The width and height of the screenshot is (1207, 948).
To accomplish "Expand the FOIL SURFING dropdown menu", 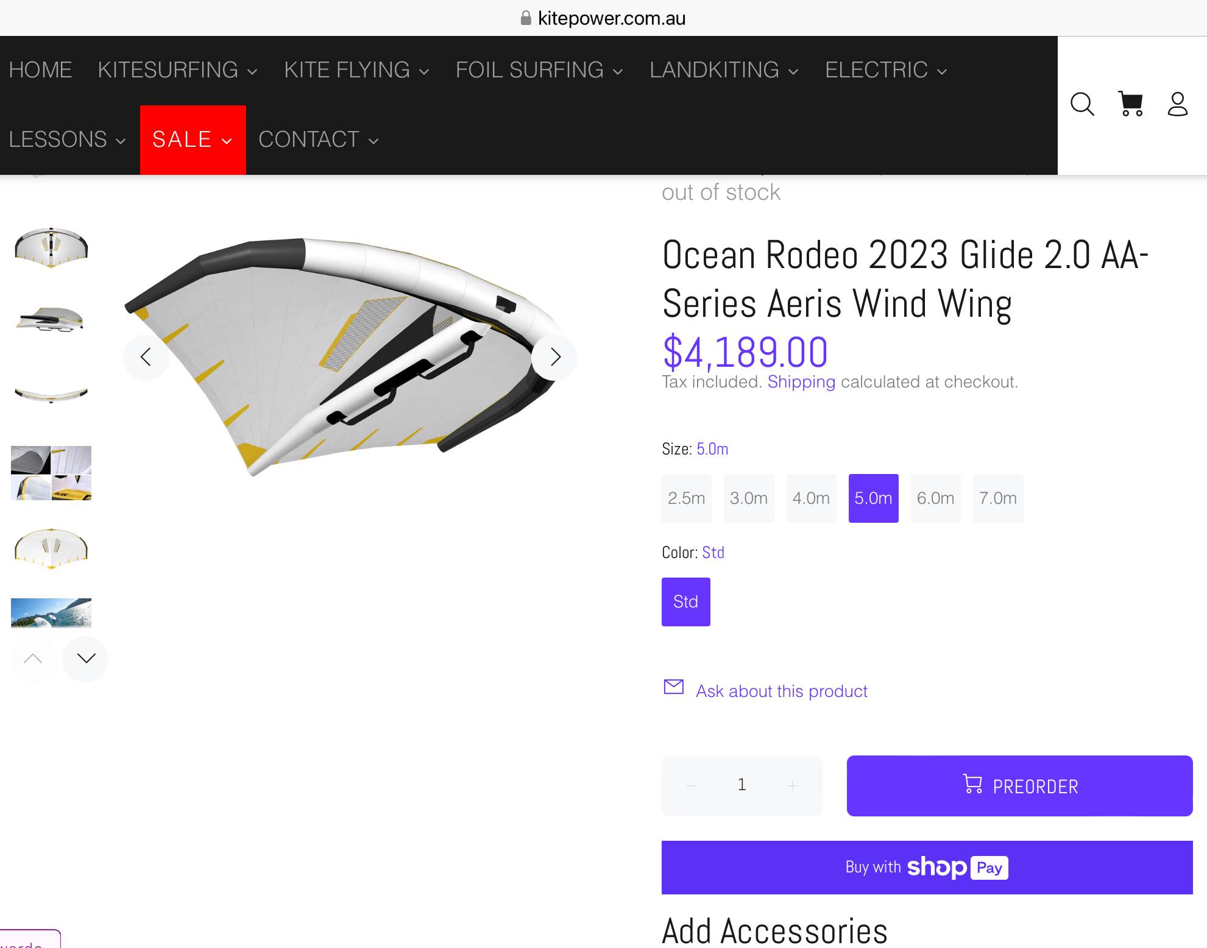I will pyautogui.click(x=539, y=70).
